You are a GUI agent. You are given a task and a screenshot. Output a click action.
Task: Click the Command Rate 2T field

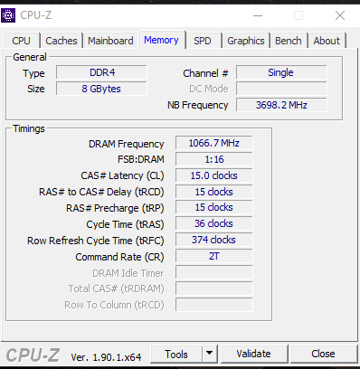[x=214, y=256]
